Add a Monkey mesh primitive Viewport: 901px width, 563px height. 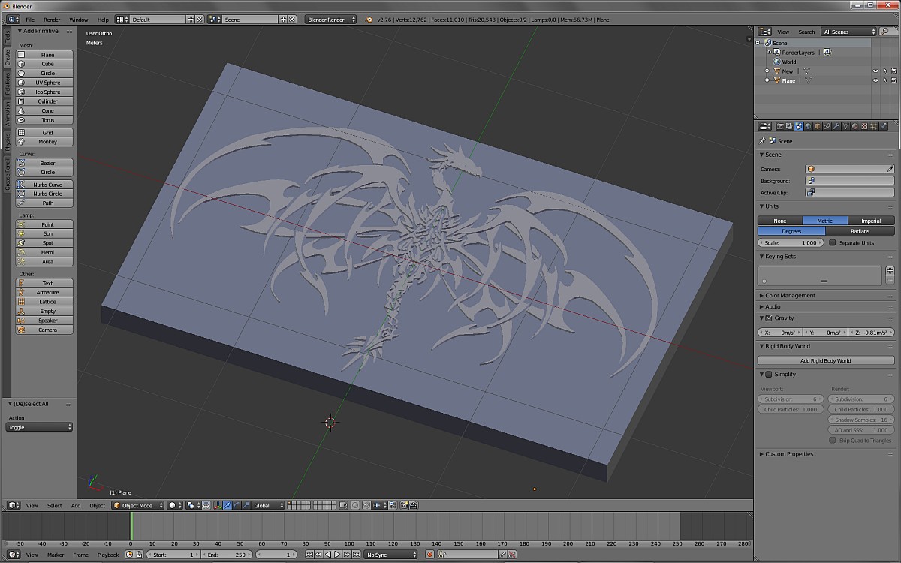(47, 142)
